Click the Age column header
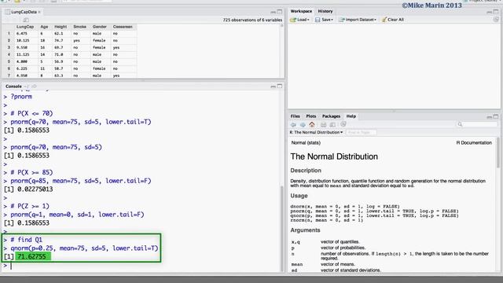 coord(44,27)
